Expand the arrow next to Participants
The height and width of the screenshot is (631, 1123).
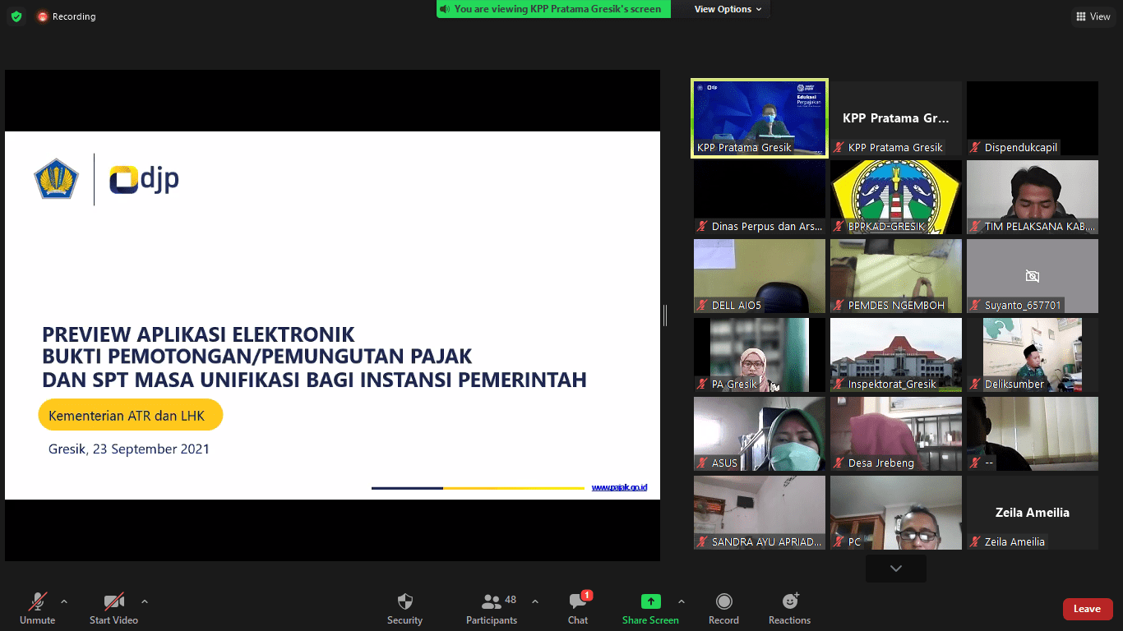(x=535, y=601)
